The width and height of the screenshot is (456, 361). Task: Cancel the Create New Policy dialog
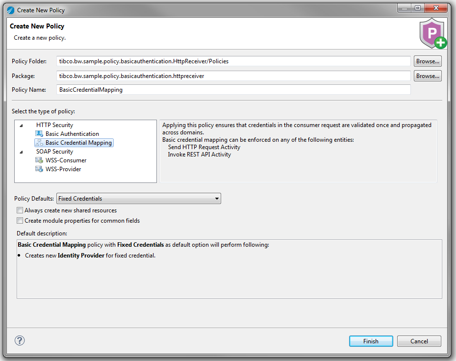419,341
